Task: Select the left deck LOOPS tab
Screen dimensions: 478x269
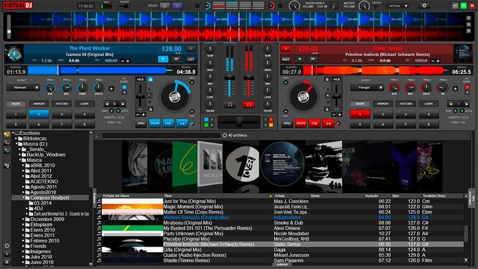Action: pyautogui.click(x=85, y=104)
